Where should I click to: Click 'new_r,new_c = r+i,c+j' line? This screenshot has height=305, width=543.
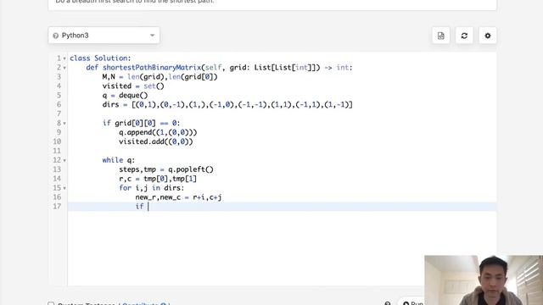point(178,197)
